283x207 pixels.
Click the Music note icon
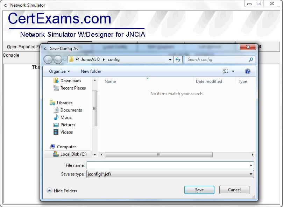(56, 117)
